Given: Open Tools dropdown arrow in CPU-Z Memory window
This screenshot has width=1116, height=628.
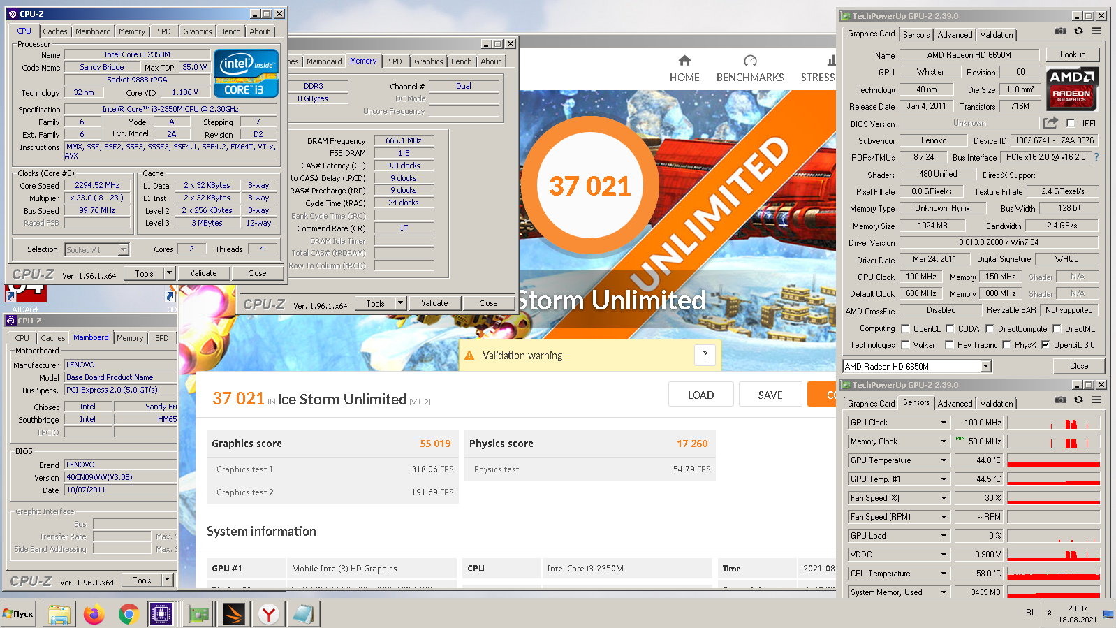Looking at the screenshot, I should point(400,303).
